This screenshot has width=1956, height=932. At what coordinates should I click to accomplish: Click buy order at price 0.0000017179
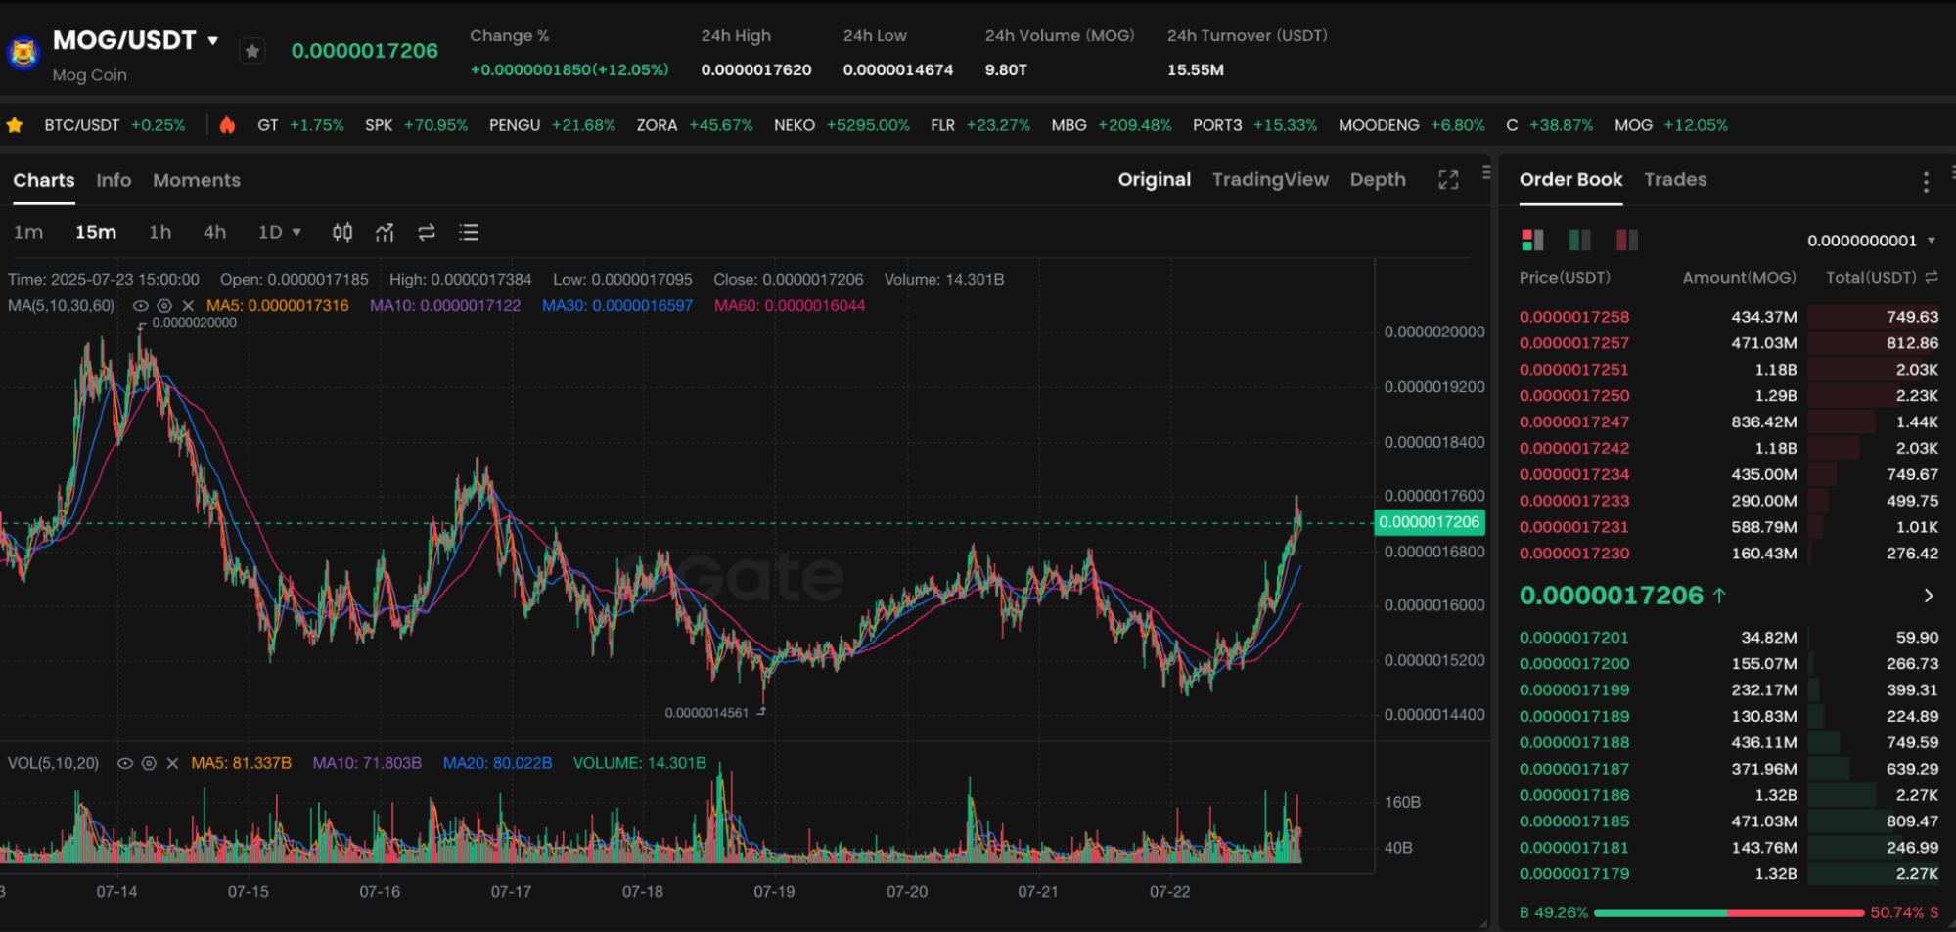click(1728, 874)
